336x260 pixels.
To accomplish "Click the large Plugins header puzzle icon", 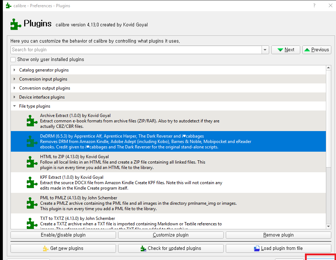I will [x=16, y=24].
